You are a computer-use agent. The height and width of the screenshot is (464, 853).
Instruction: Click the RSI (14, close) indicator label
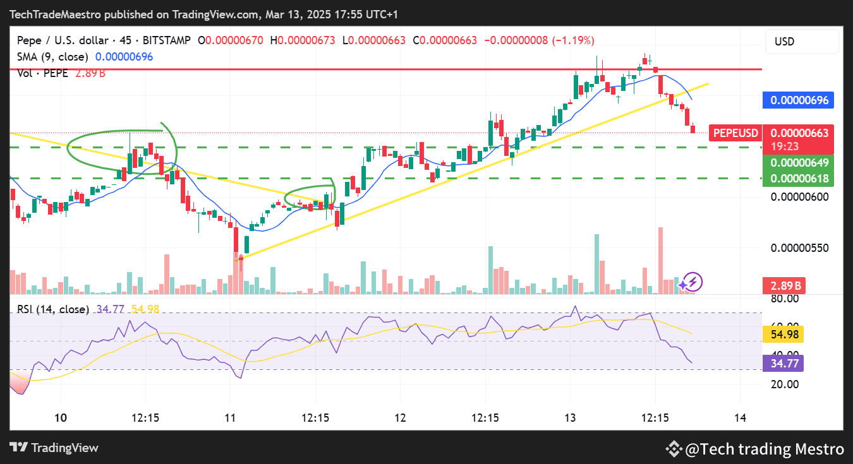pos(53,309)
